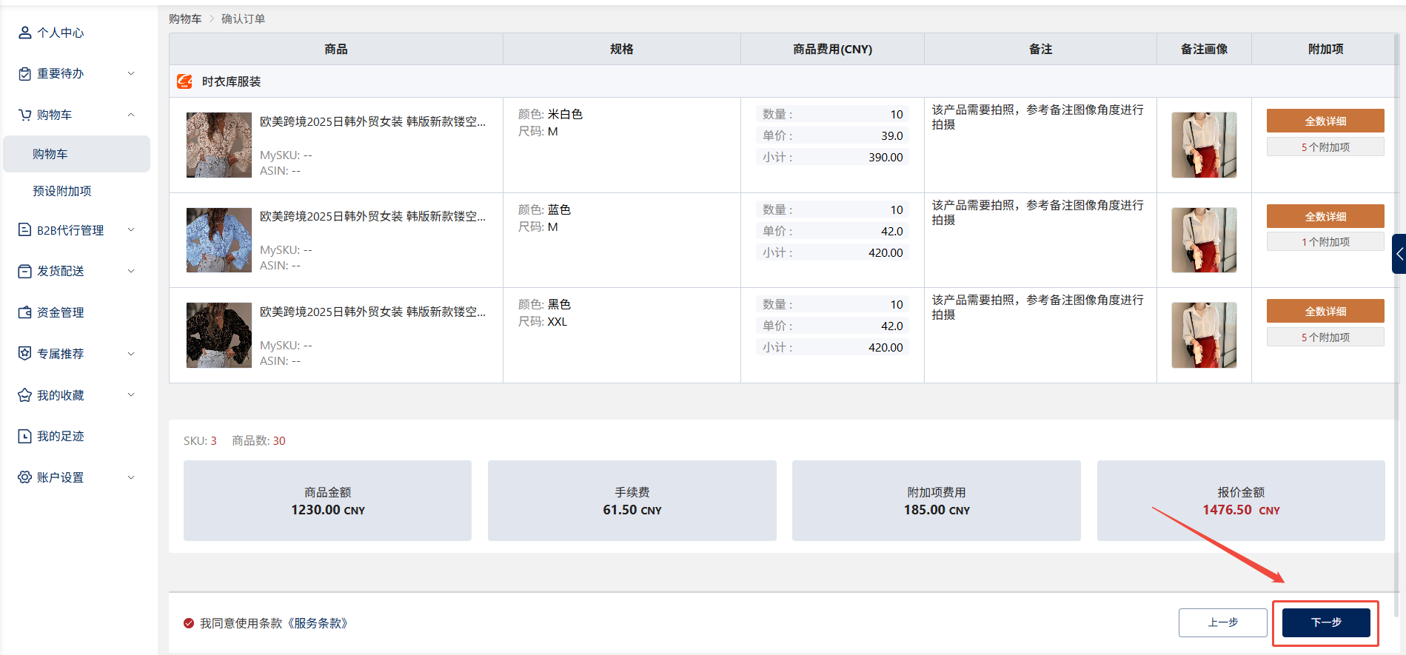The height and width of the screenshot is (655, 1406).
Task: Click the B2B代行管理 document icon
Action: (24, 230)
